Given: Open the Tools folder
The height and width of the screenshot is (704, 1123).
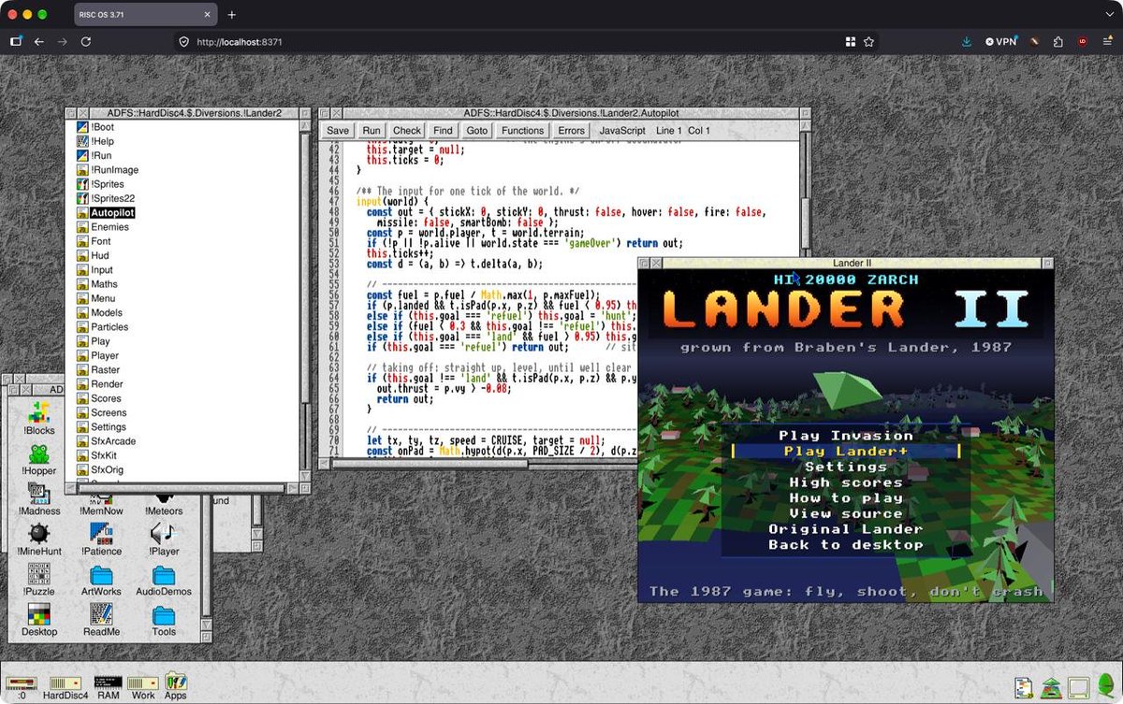Looking at the screenshot, I should (x=164, y=620).
